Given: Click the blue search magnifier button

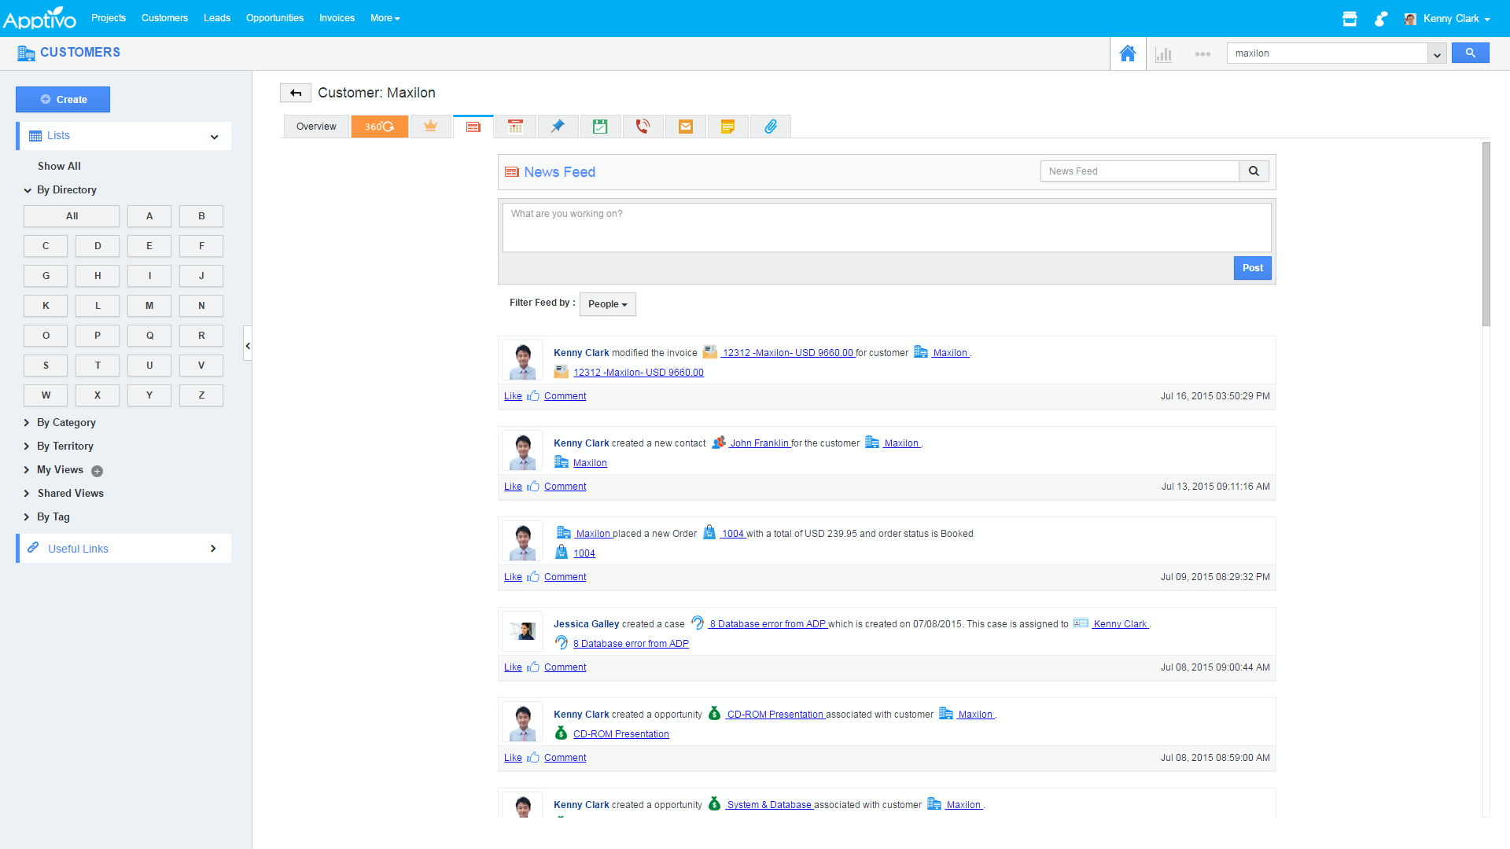Looking at the screenshot, I should (1470, 53).
